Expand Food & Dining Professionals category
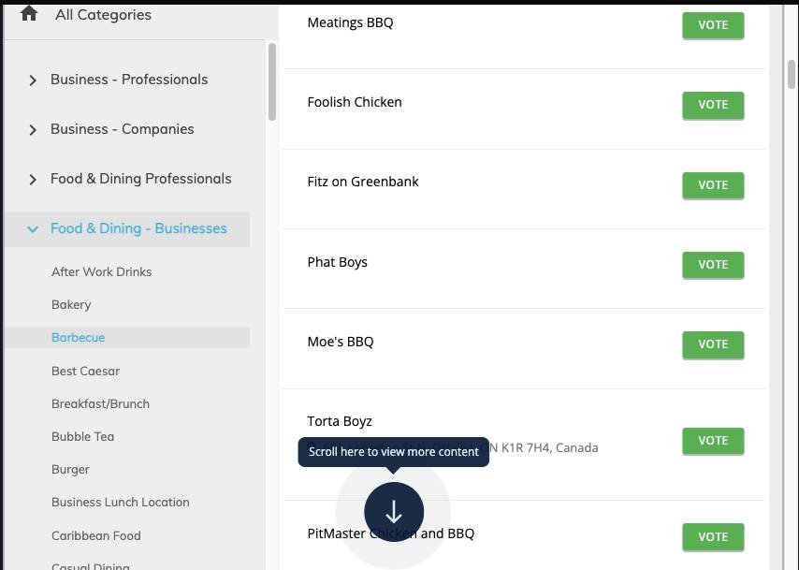Image resolution: width=799 pixels, height=570 pixels. [x=33, y=180]
